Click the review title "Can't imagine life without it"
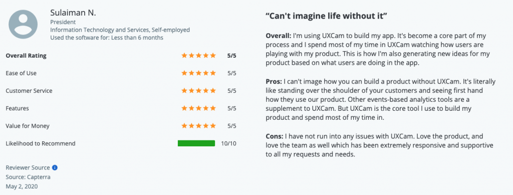Screen dimensions: 513x195 coord(327,17)
